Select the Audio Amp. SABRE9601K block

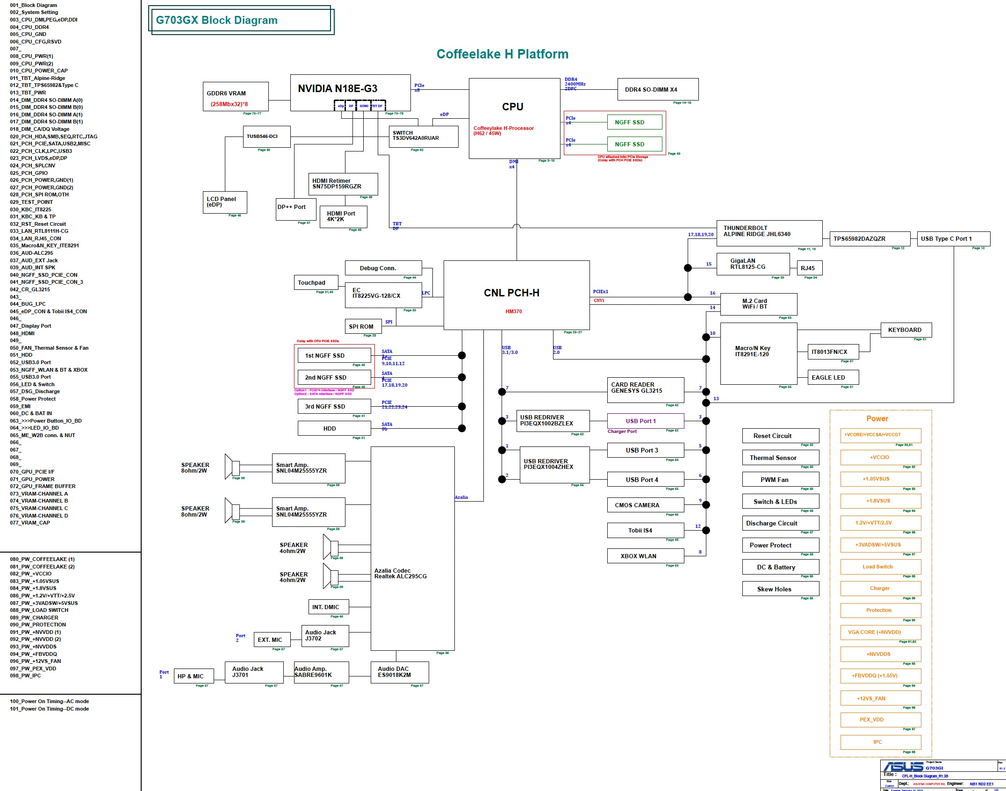[x=321, y=672]
